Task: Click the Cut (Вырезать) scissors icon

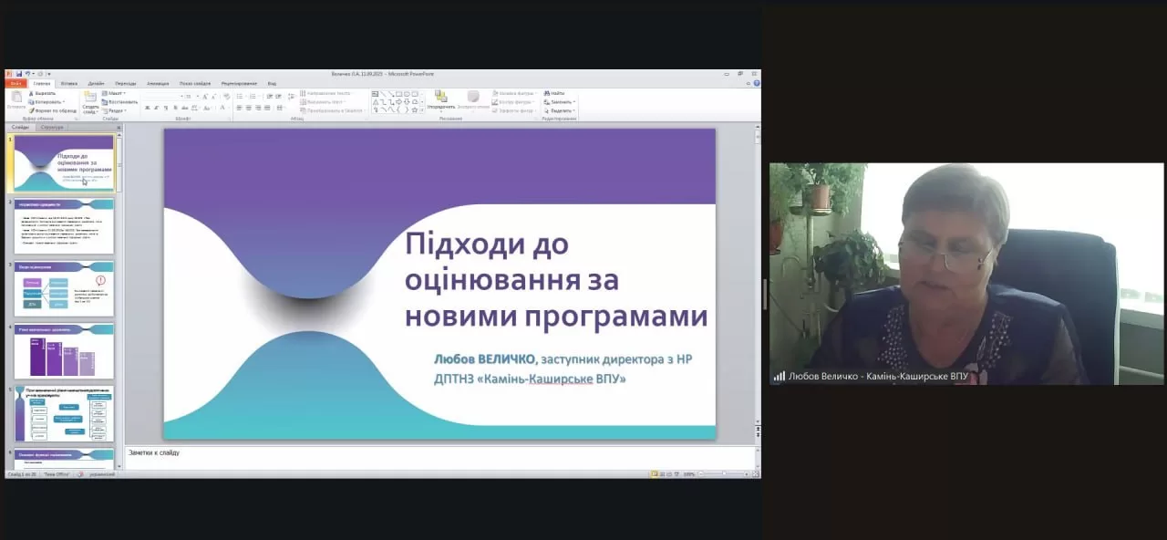Action: pyautogui.click(x=32, y=93)
